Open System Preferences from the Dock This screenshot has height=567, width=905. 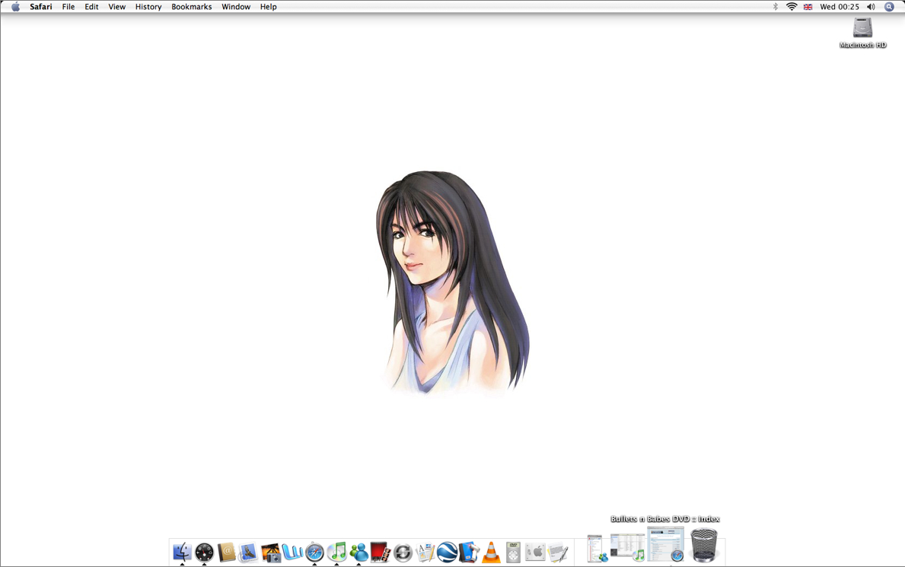click(x=536, y=552)
